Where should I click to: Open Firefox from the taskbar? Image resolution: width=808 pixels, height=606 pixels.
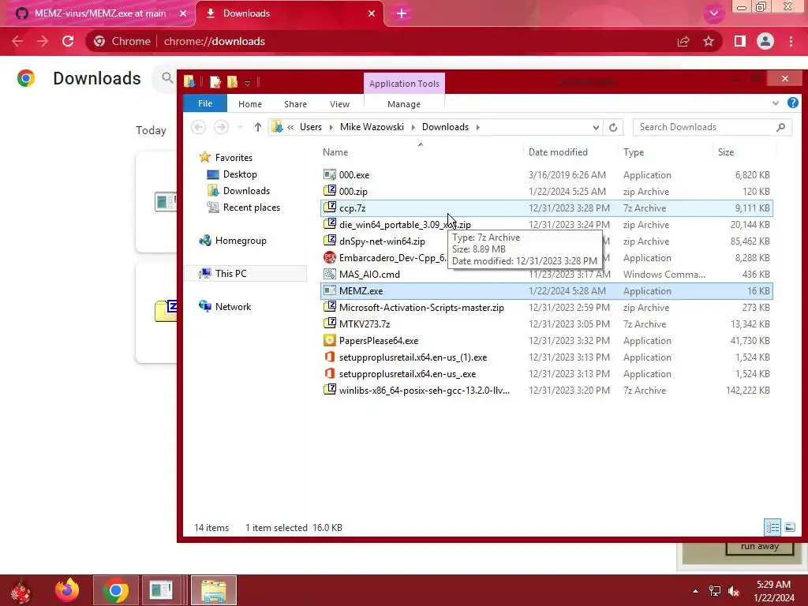[67, 590]
